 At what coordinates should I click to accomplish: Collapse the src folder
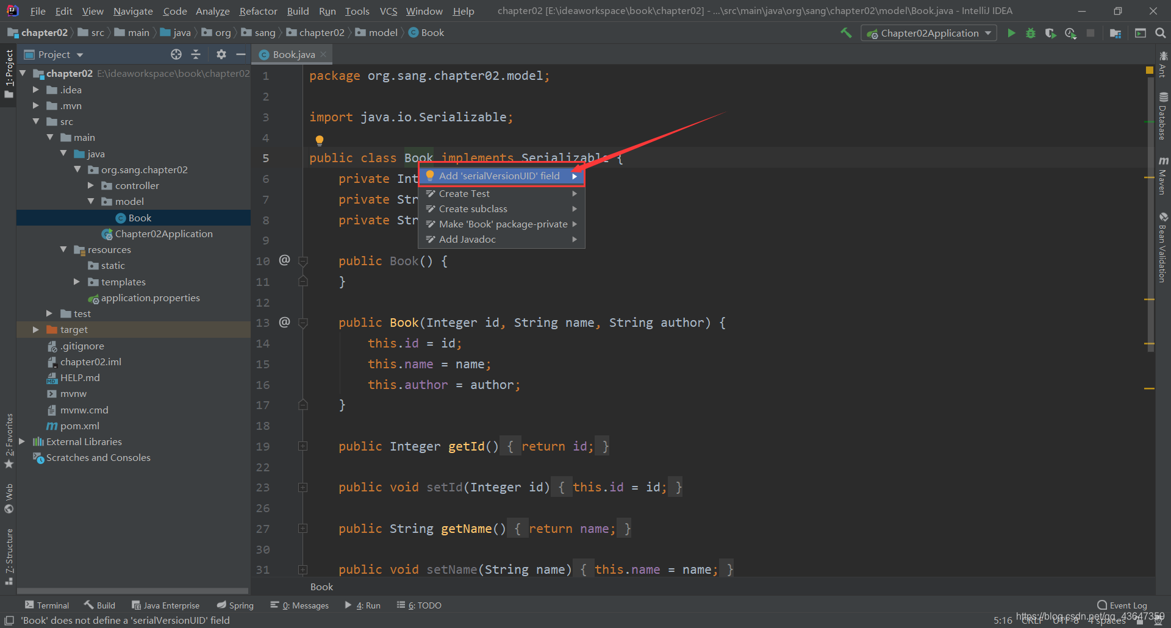pyautogui.click(x=36, y=121)
